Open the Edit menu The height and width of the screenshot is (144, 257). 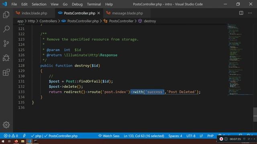pos(24,4)
